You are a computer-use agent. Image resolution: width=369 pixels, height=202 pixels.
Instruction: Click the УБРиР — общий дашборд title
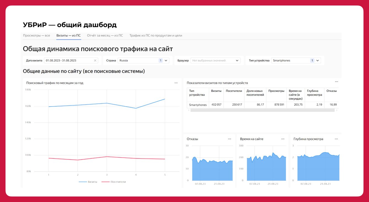pyautogui.click(x=70, y=25)
